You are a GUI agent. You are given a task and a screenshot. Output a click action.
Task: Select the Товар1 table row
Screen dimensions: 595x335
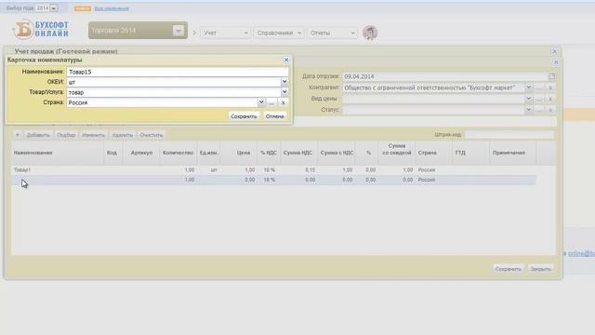(x=273, y=169)
